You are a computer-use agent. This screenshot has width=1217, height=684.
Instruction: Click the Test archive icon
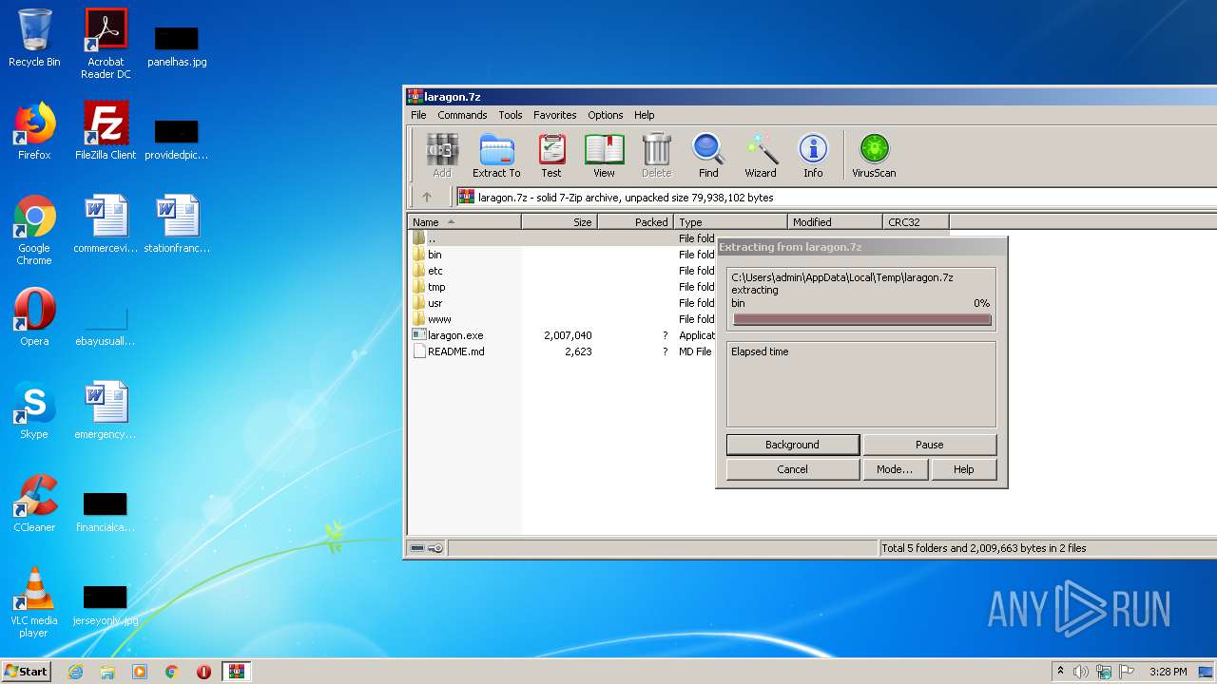[551, 156]
